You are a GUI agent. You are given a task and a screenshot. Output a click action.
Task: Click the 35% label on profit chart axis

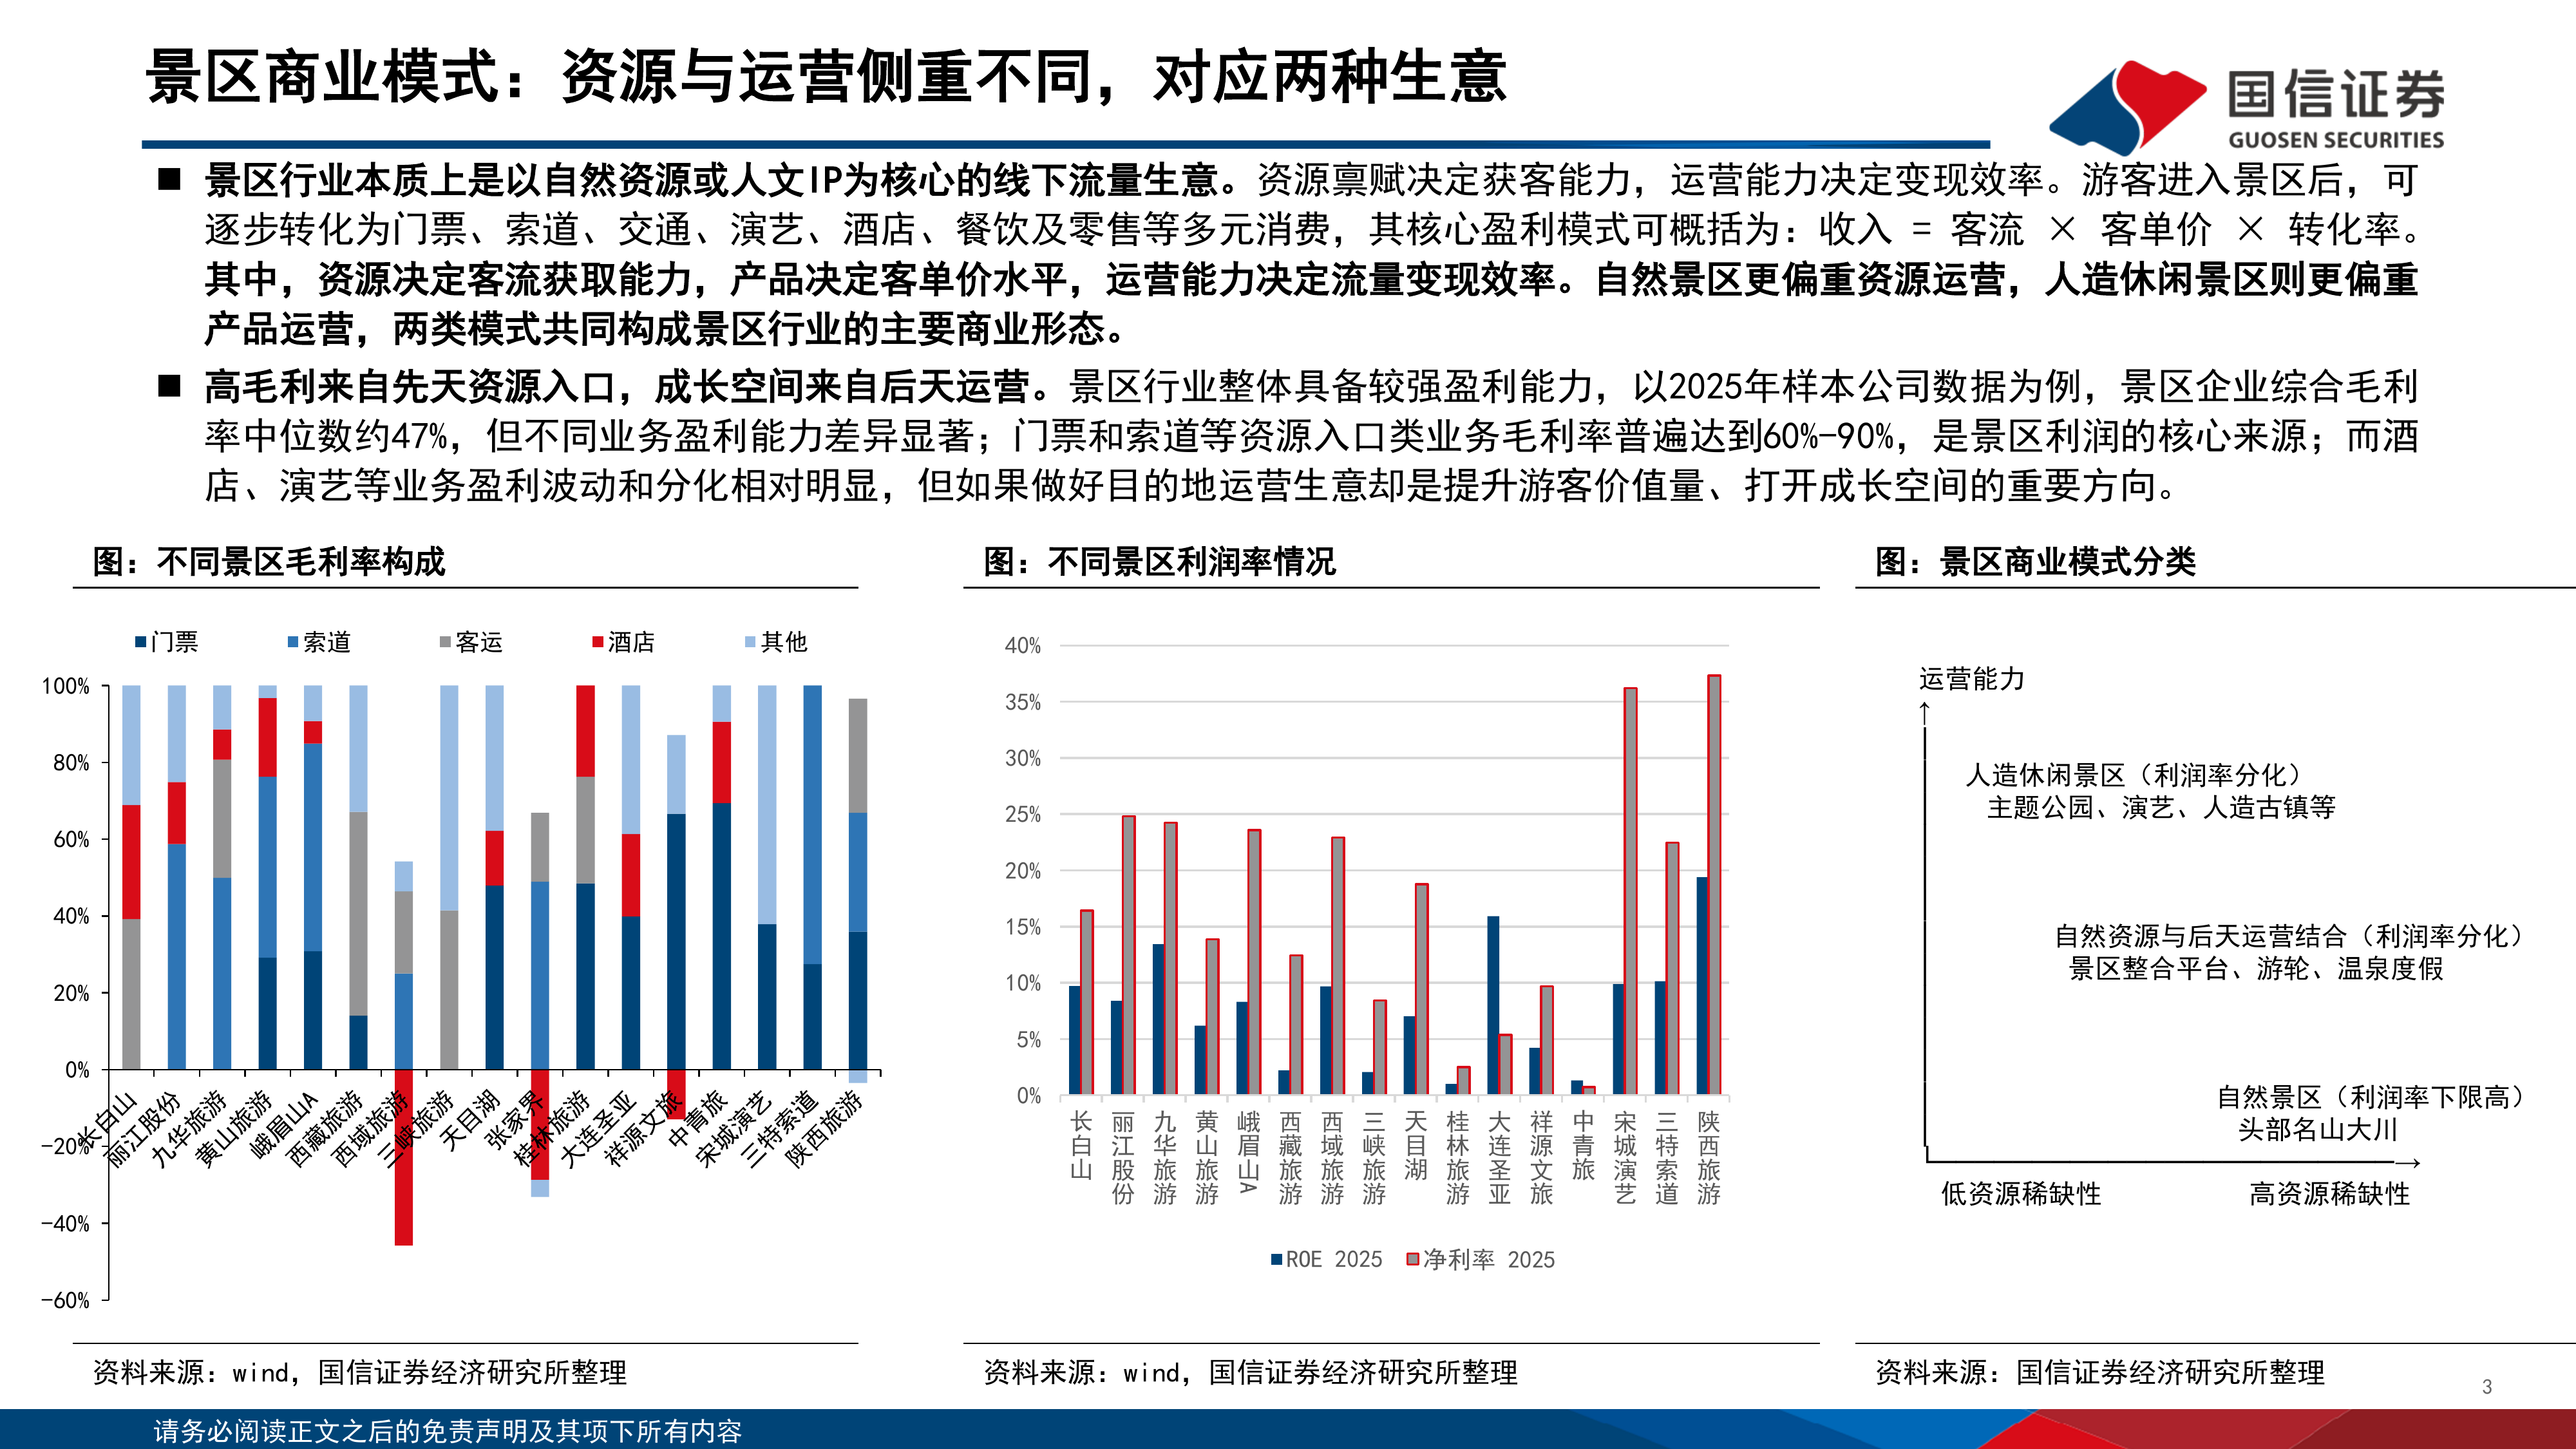(1023, 702)
